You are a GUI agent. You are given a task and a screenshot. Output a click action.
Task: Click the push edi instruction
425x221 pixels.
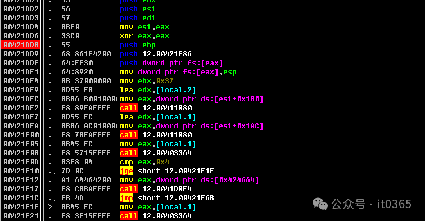[x=137, y=18]
